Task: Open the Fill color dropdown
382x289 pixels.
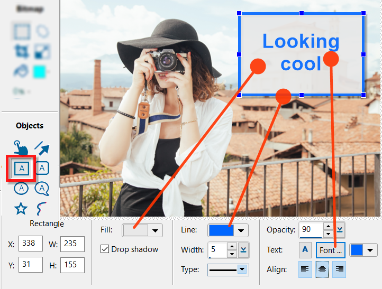Action: tap(156, 230)
